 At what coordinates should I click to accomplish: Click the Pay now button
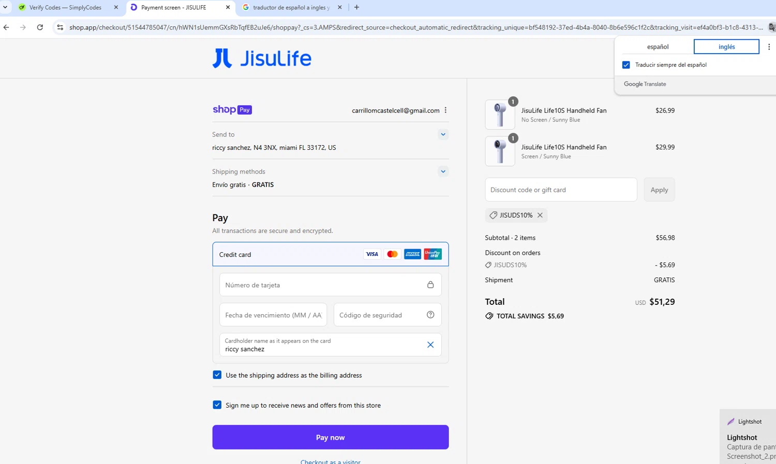(330, 437)
